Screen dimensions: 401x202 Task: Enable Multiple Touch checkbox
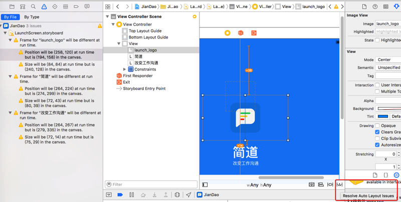pyautogui.click(x=377, y=91)
